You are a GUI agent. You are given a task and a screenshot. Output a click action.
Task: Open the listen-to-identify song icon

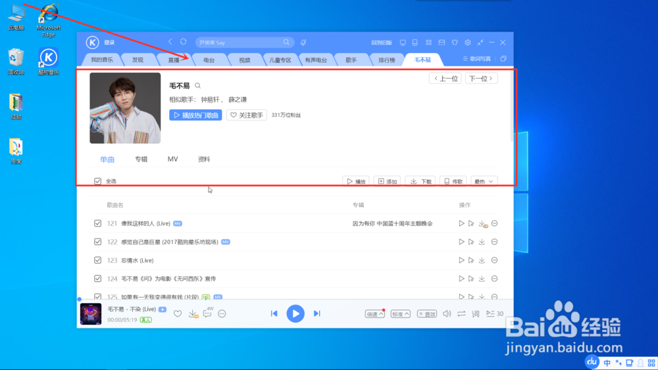click(x=303, y=42)
